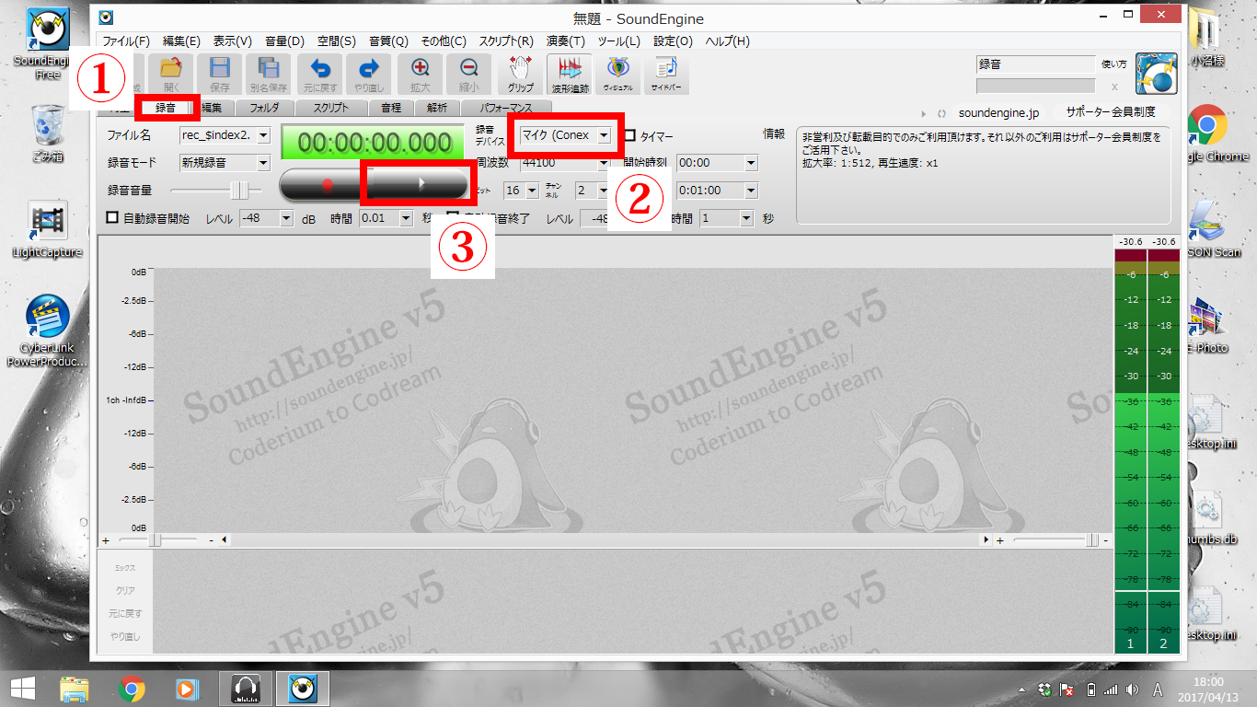Enable the タイマー checkbox
This screenshot has height=707, width=1257.
tap(630, 135)
